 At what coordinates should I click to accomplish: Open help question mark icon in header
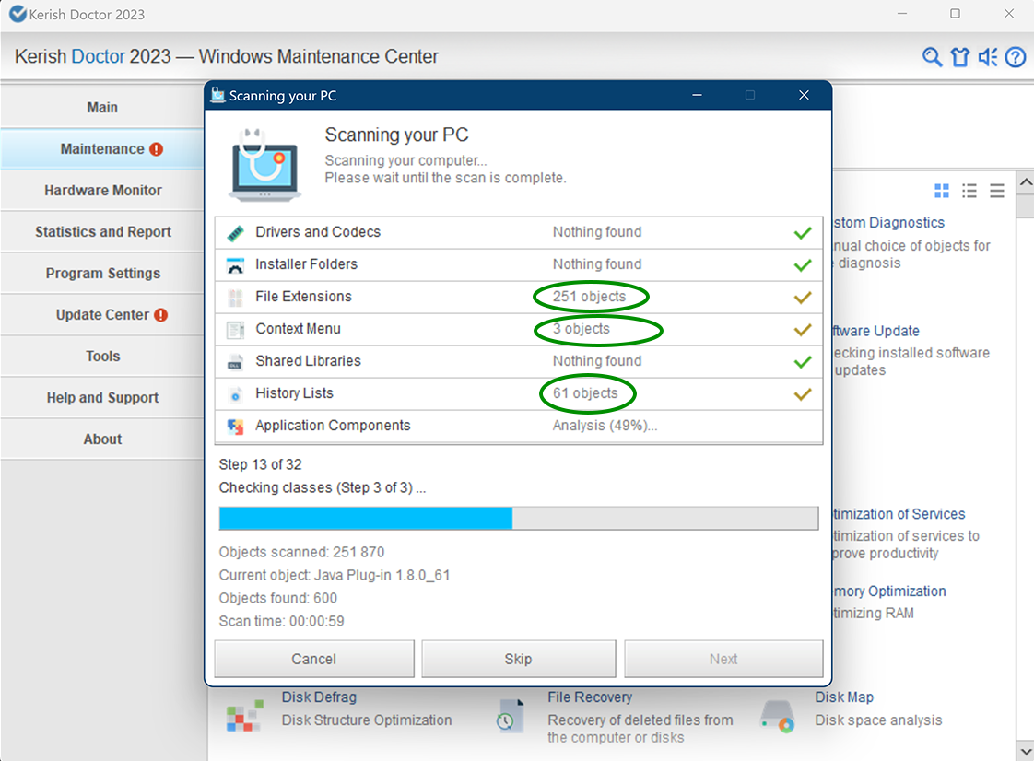(x=1016, y=57)
